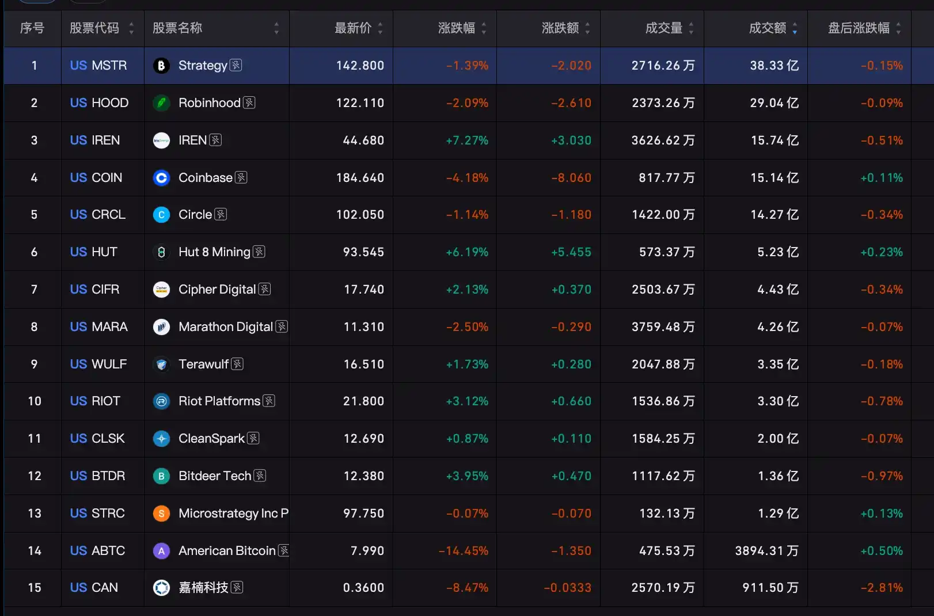The height and width of the screenshot is (616, 934).
Task: Sort by 最新价 column arrows
Action: [380, 28]
